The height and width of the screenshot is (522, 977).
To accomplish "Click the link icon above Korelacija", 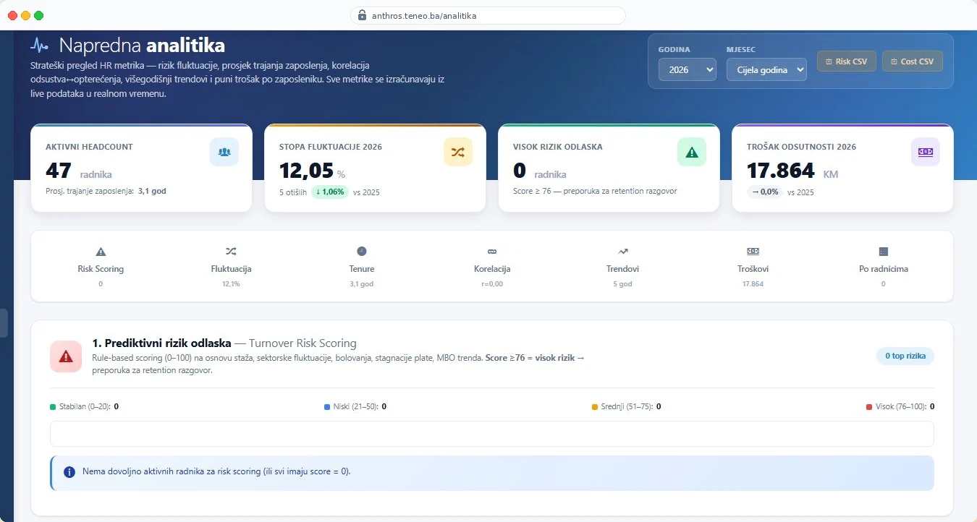I will (492, 252).
